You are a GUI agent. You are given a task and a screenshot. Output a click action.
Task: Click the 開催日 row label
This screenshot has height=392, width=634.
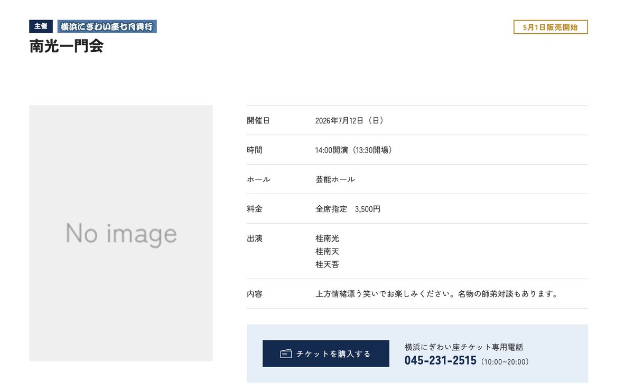click(x=258, y=120)
